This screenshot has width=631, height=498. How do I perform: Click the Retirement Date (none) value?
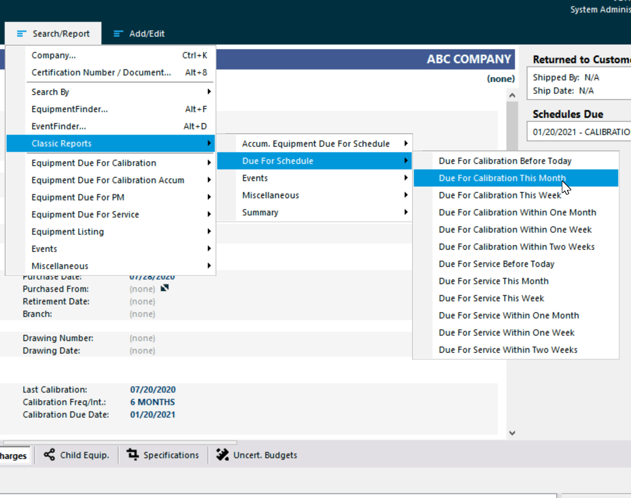(142, 302)
